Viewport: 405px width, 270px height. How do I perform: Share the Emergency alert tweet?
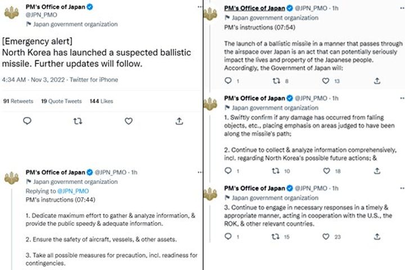click(179, 121)
